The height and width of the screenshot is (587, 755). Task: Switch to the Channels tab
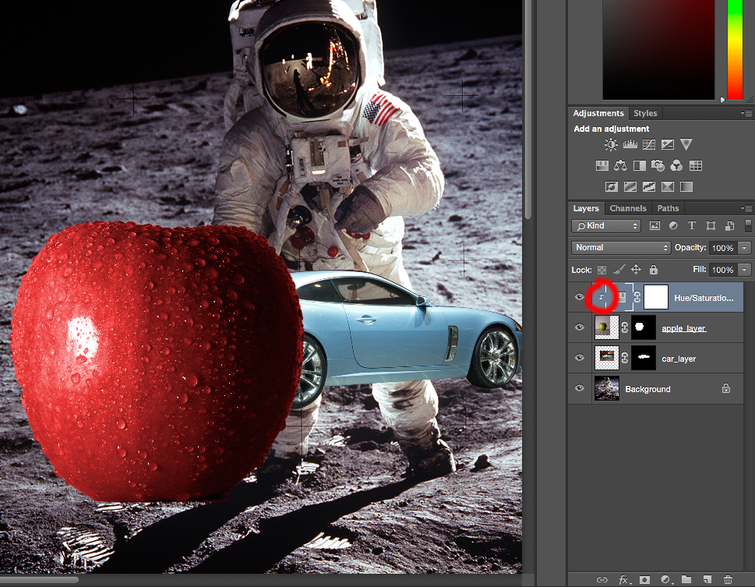(x=628, y=209)
